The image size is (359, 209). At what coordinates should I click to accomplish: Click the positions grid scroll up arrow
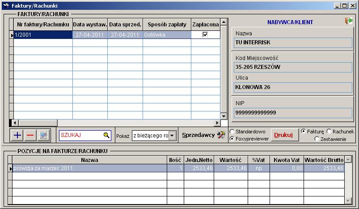click(348, 159)
